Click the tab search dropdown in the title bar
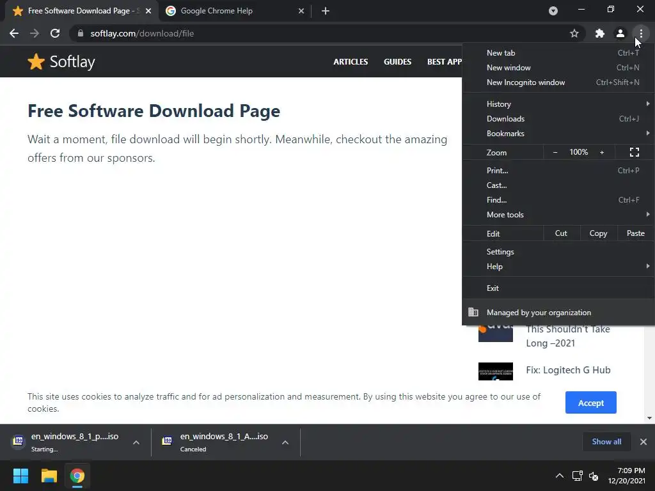This screenshot has height=491, width=655. (x=553, y=11)
